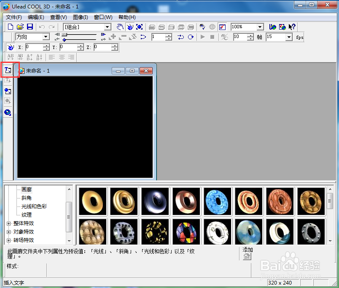Open the [组合] object list dropdown
This screenshot has height=288, width=339.
(107, 27)
